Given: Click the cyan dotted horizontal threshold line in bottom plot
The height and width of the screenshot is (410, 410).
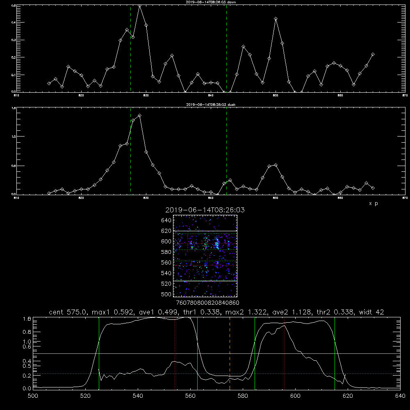Looking at the screenshot, I should click(x=217, y=374).
